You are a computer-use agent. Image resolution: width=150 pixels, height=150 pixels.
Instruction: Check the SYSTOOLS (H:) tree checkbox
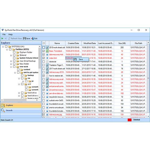(6, 46)
